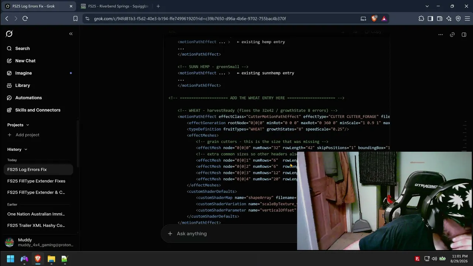Open the One Nation Australian Immi... chat
Screen dimensions: 473x266
tap(39, 214)
